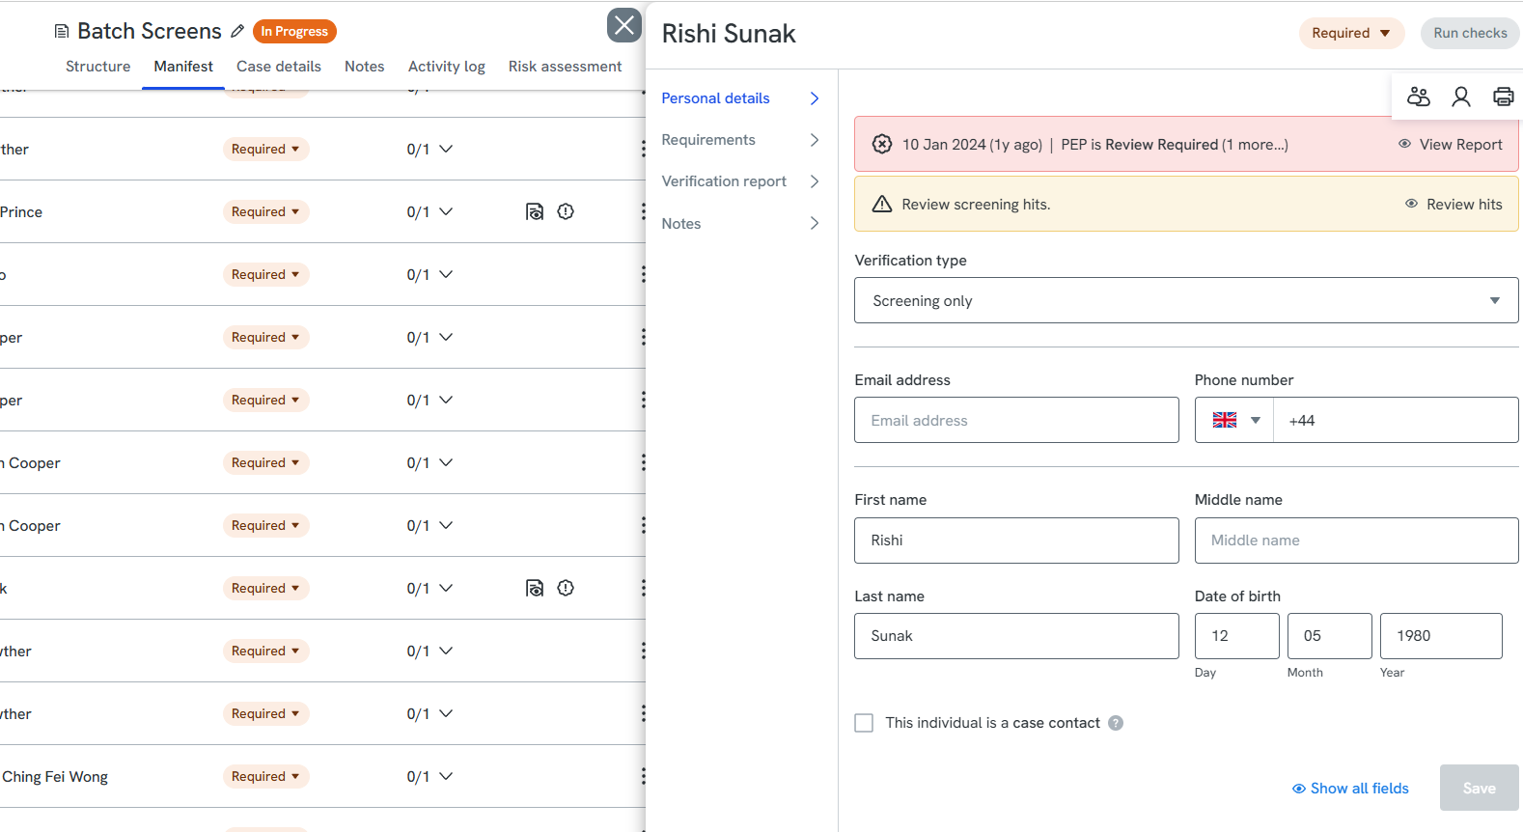
Task: Click the '(1 more...)' text in PEP alert
Action: (1255, 145)
